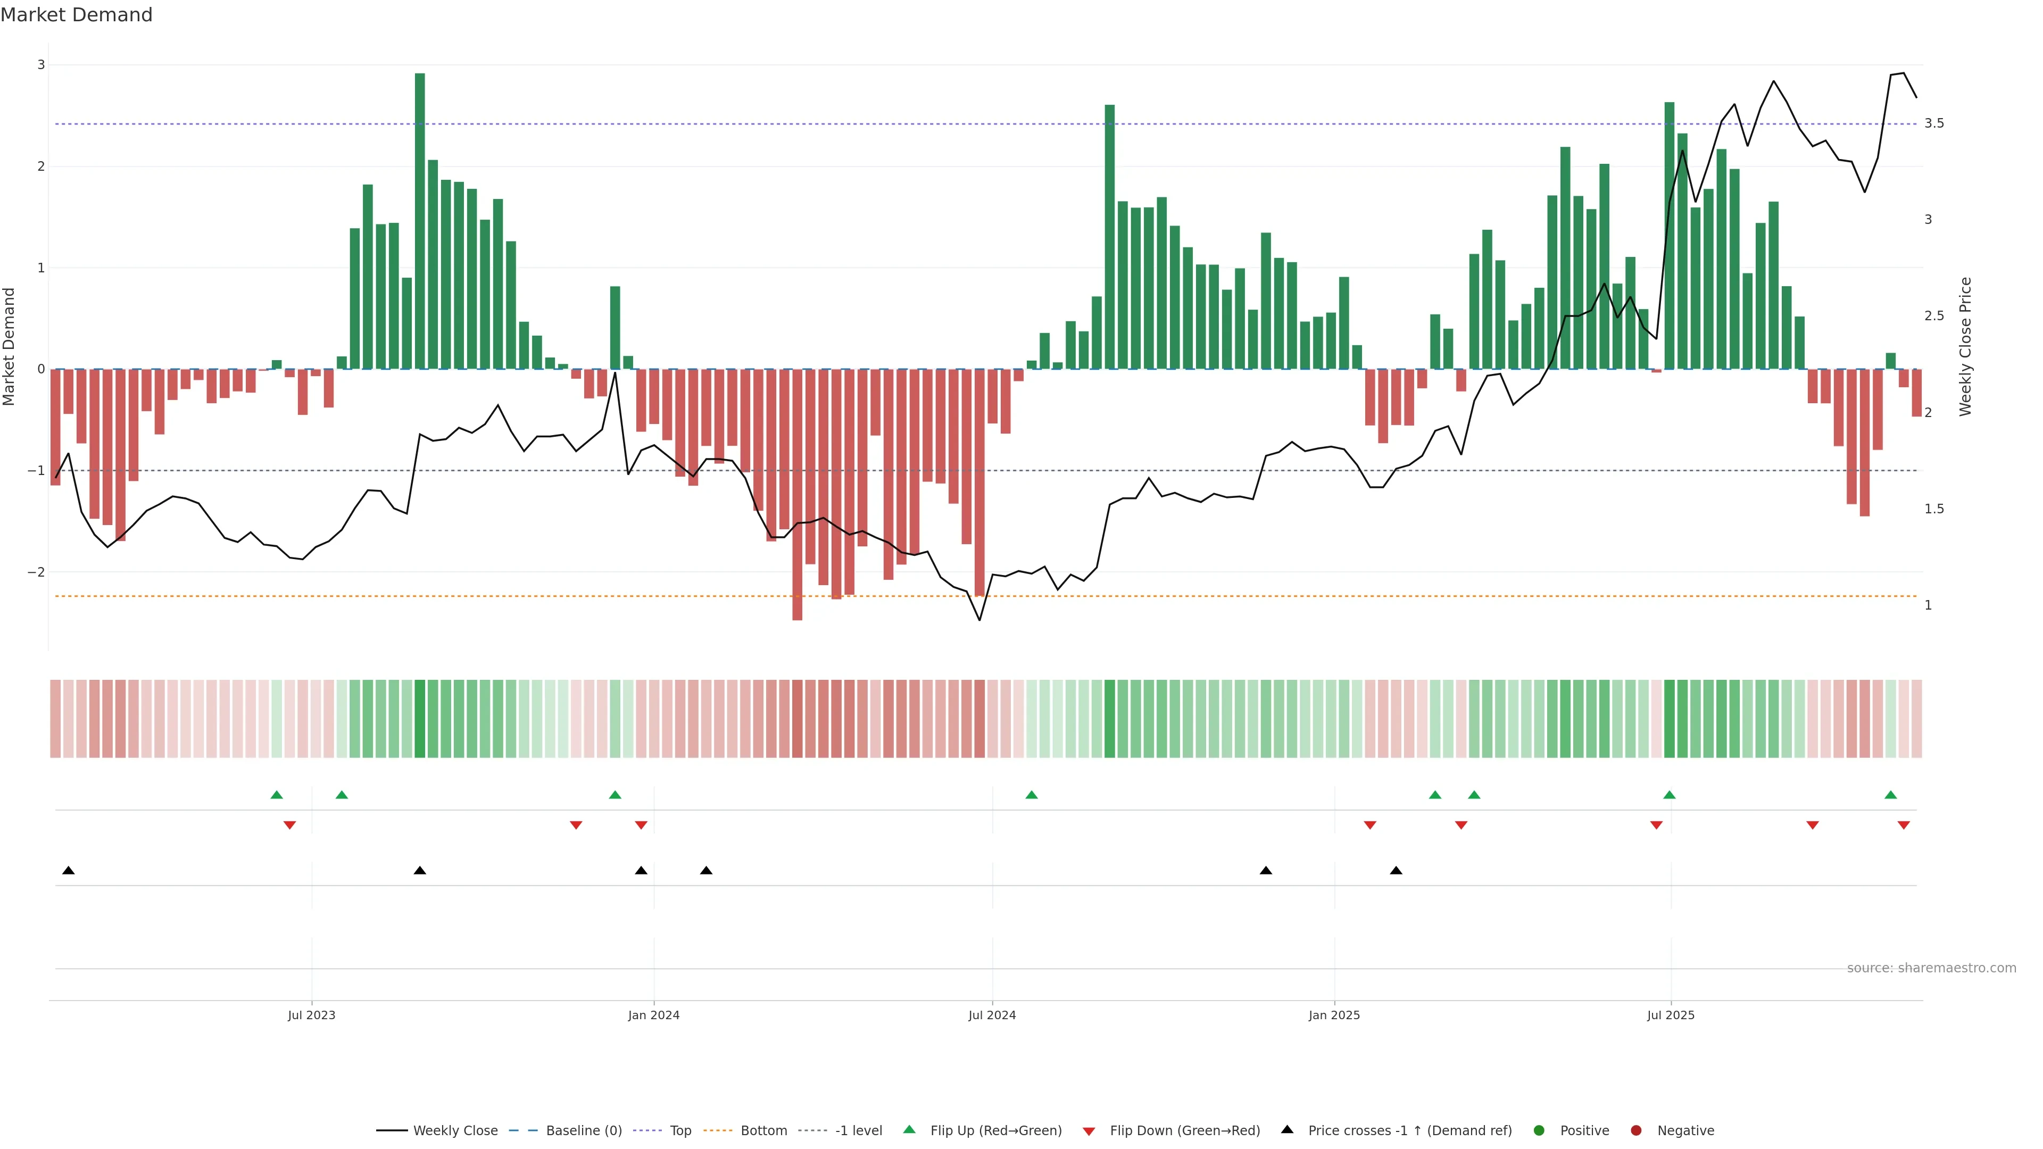Click the darkest green heatmap cell
2043x1149 pixels.
pyautogui.click(x=420, y=719)
